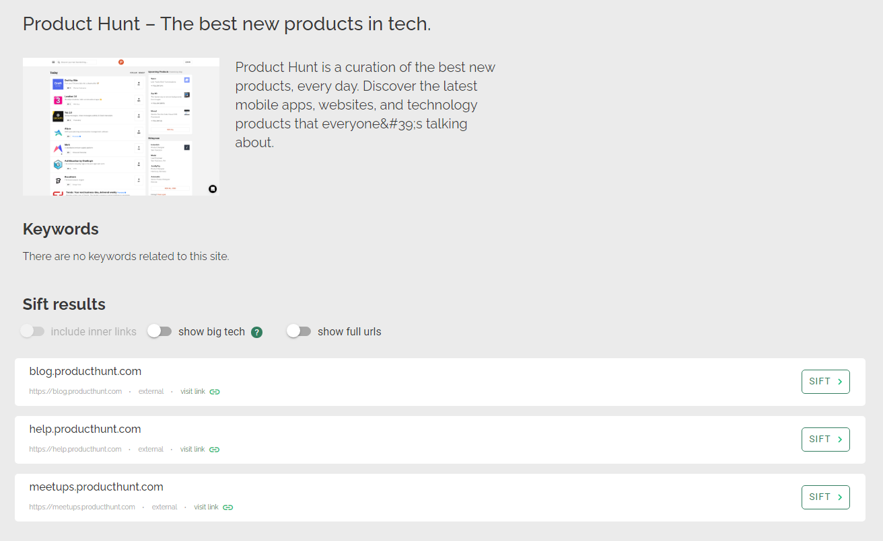Enable the show big tech switch
This screenshot has width=883, height=541.
pyautogui.click(x=160, y=331)
